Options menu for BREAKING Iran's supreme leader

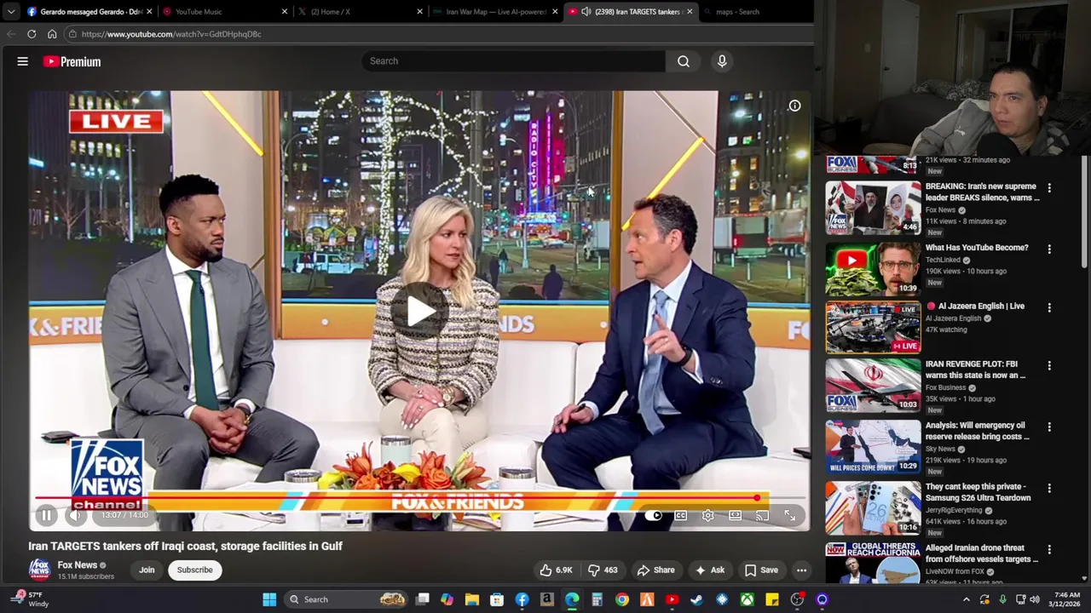tap(1049, 187)
